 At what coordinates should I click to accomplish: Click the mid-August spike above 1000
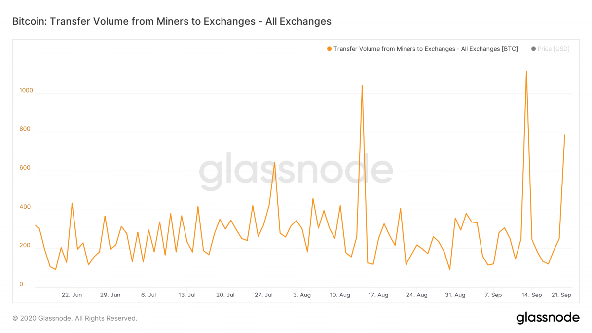(362, 86)
